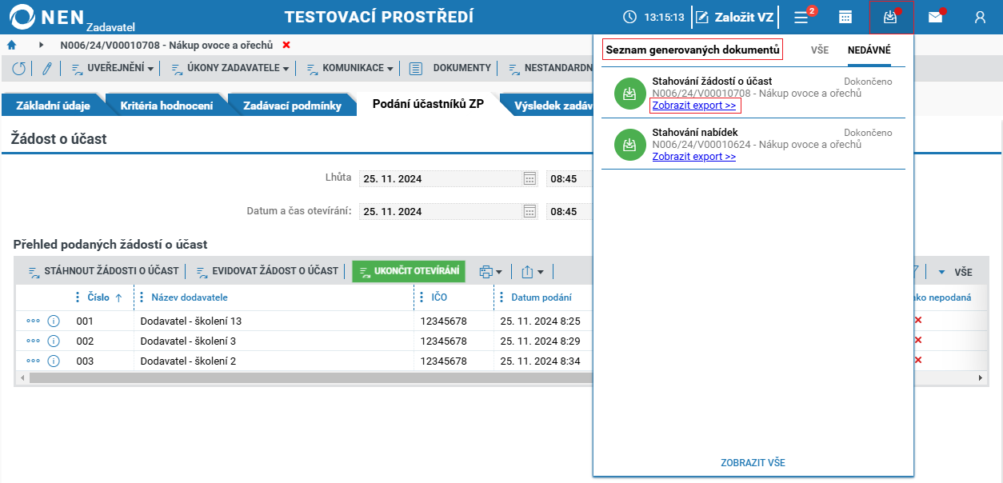
Task: Select Dodavatel - školení 3 cell
Action: [274, 341]
